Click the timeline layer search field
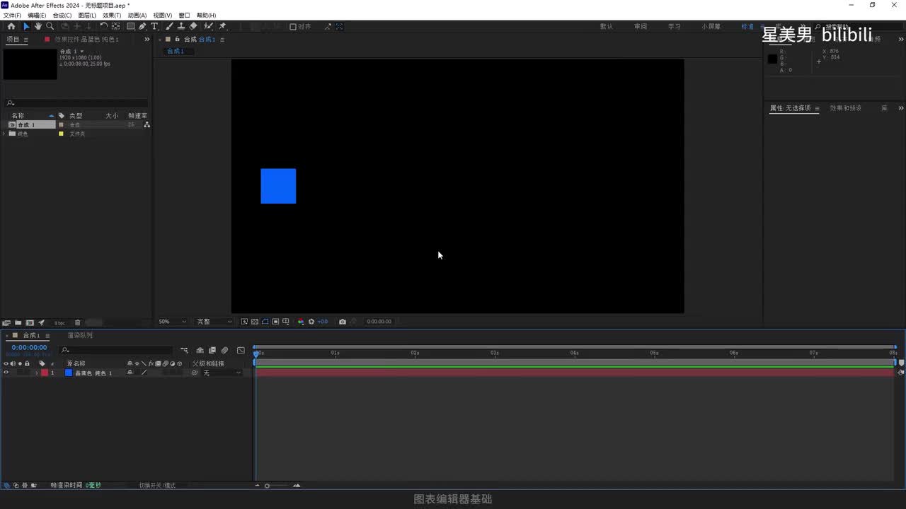Screen dimensions: 906x509 pyautogui.click(x=117, y=350)
